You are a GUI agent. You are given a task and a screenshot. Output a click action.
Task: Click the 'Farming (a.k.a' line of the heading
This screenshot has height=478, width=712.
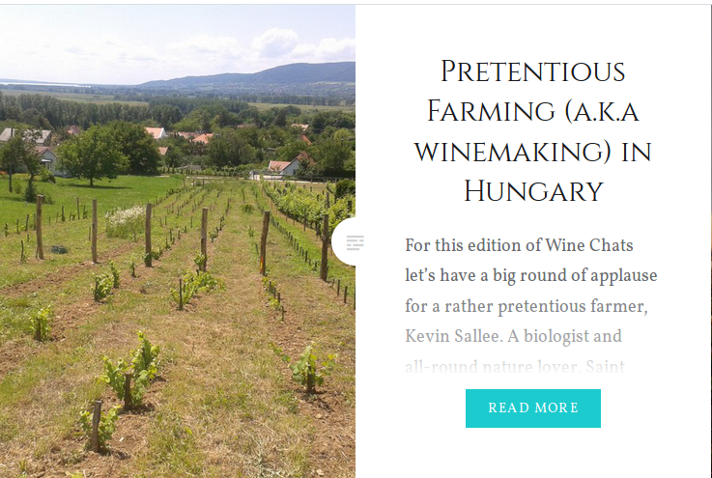click(x=532, y=112)
